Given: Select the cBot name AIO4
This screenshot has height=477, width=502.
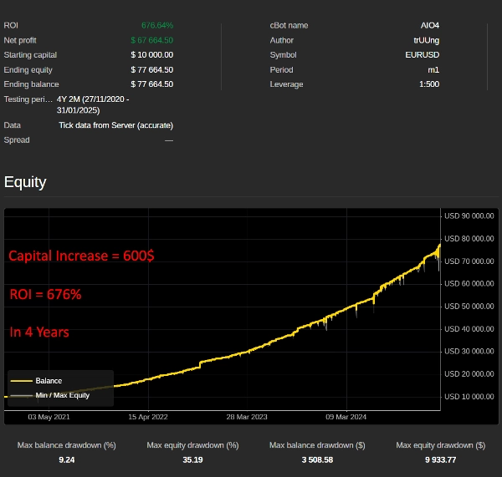Looking at the screenshot, I should (x=429, y=26).
